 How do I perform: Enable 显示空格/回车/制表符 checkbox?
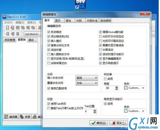49,58
